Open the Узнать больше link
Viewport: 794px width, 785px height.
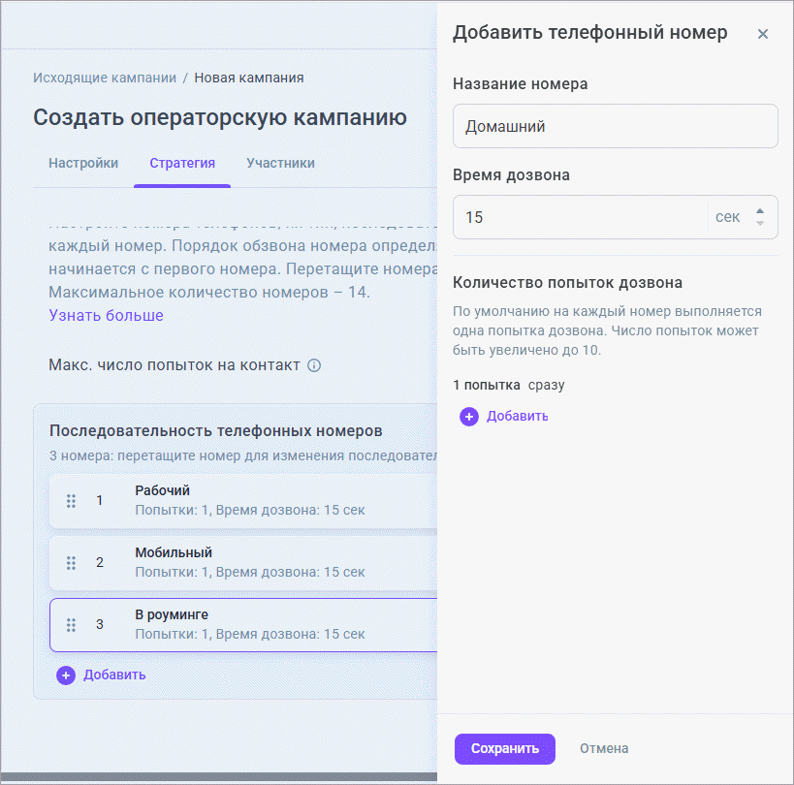click(107, 315)
